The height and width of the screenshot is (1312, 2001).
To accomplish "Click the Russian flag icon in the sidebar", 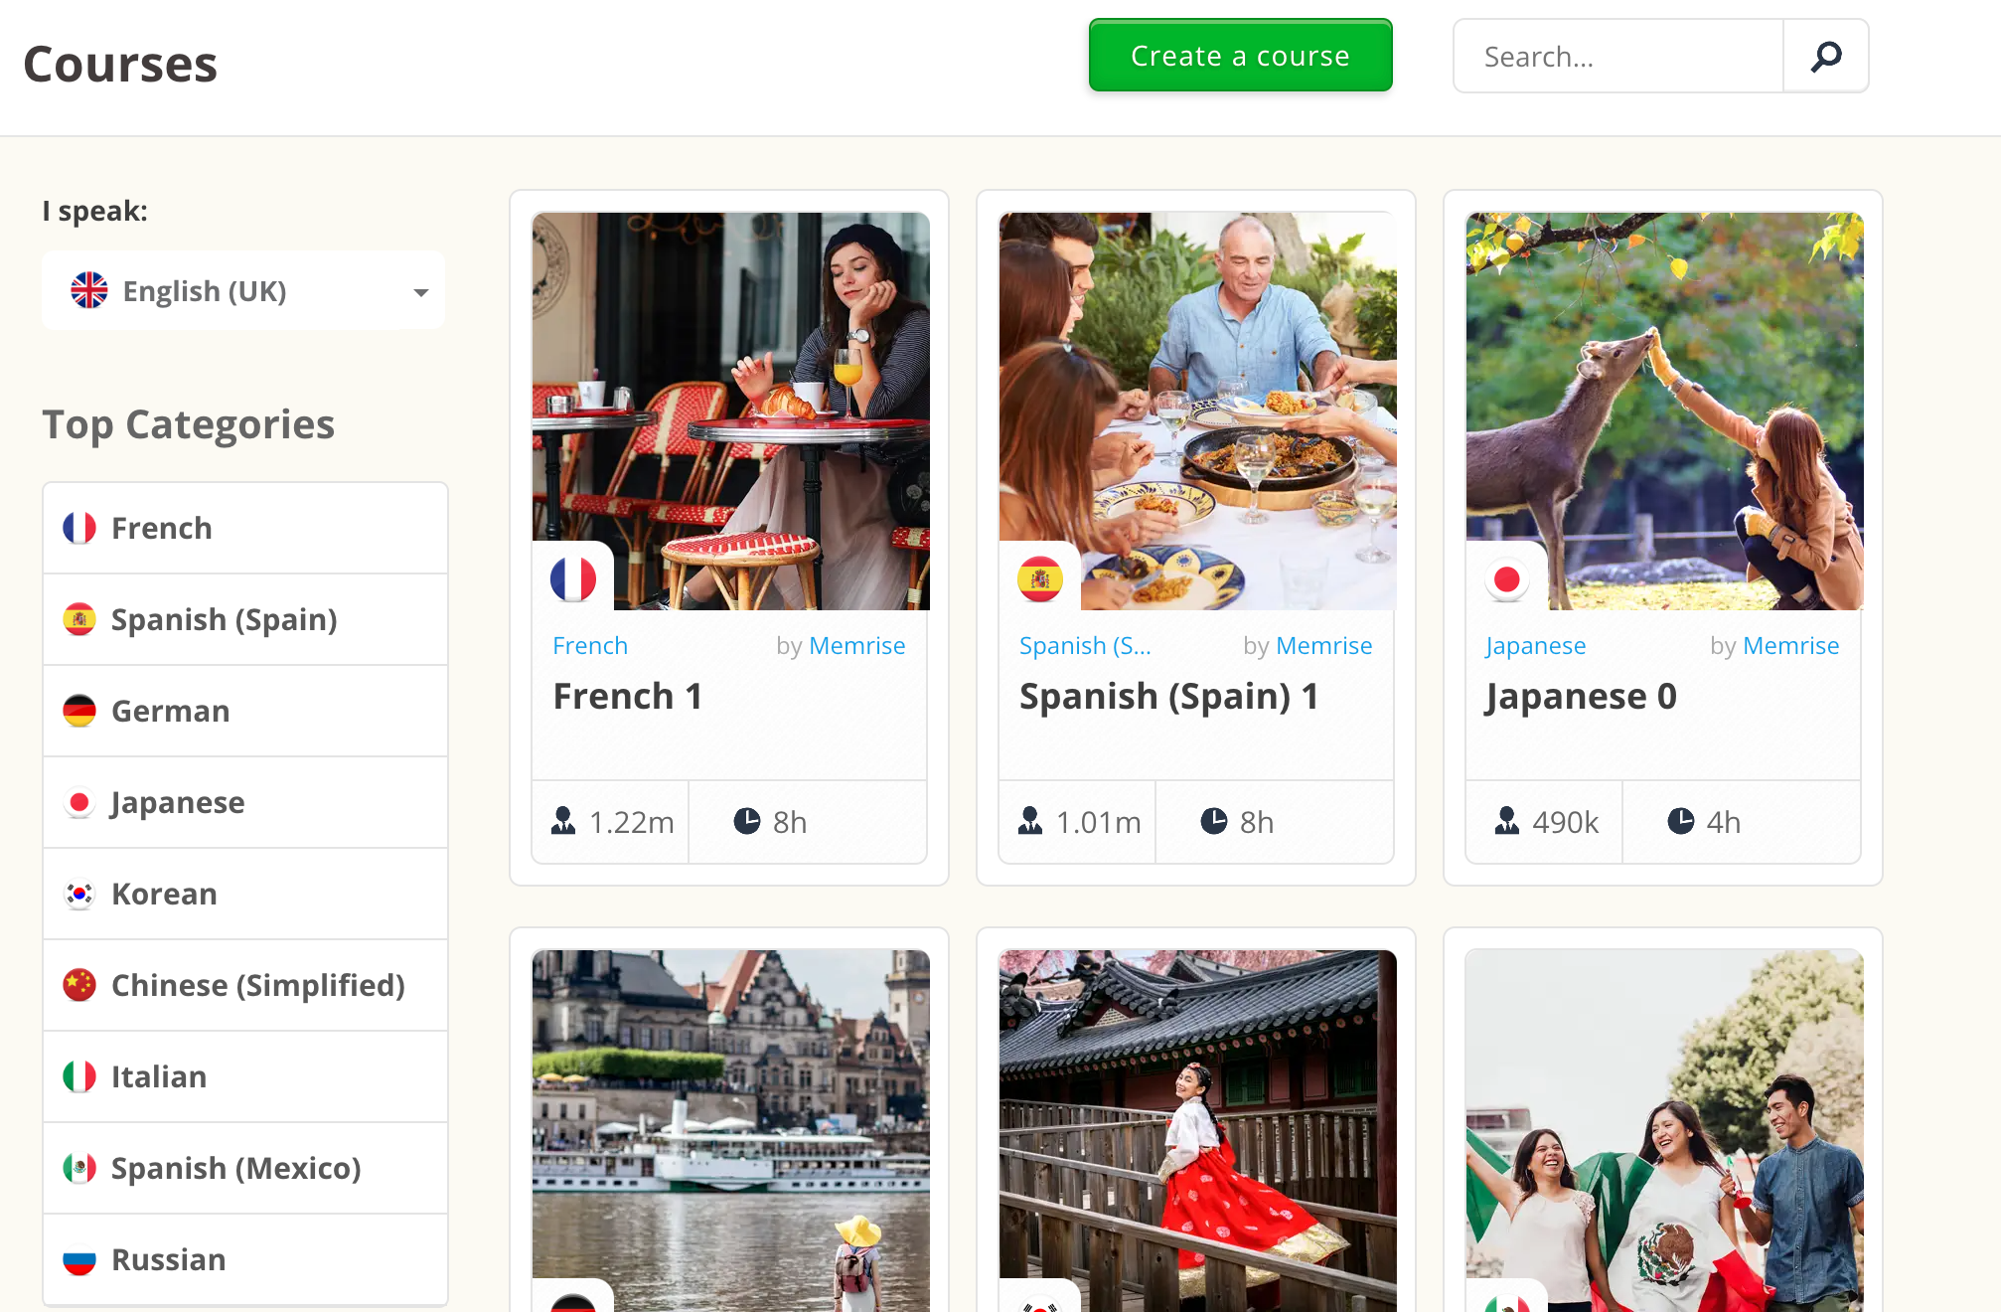I will pyautogui.click(x=79, y=1259).
